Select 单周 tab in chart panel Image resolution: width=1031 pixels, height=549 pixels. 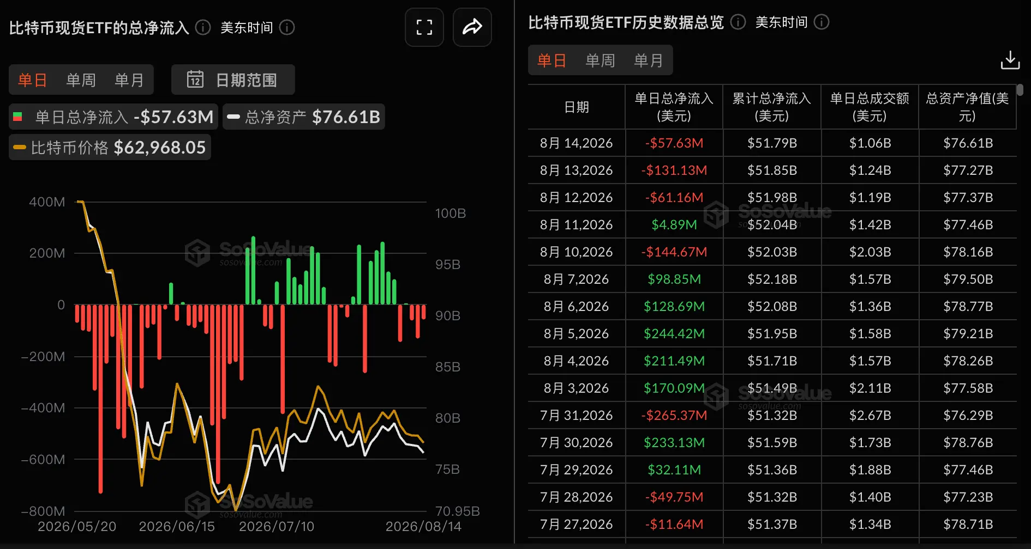81,80
